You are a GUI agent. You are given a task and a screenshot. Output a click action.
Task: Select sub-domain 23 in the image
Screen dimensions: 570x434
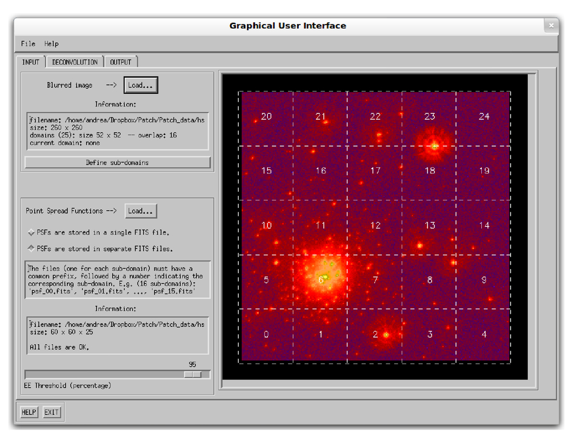[x=429, y=119]
